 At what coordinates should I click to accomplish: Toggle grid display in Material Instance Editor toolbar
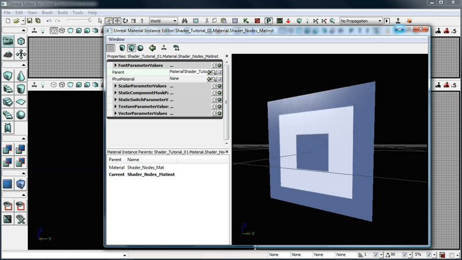pyautogui.click(x=111, y=48)
